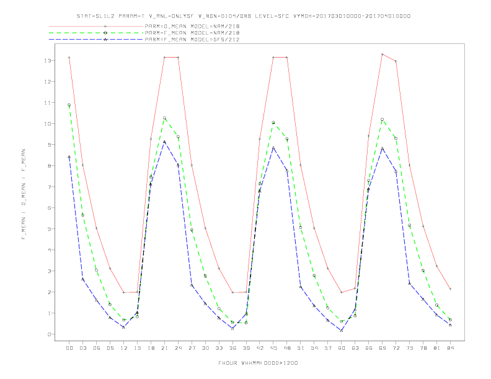Viewport: 491px width, 379px height.
Task: Click x-axis forecast hour label 66
Action: [x=369, y=348]
